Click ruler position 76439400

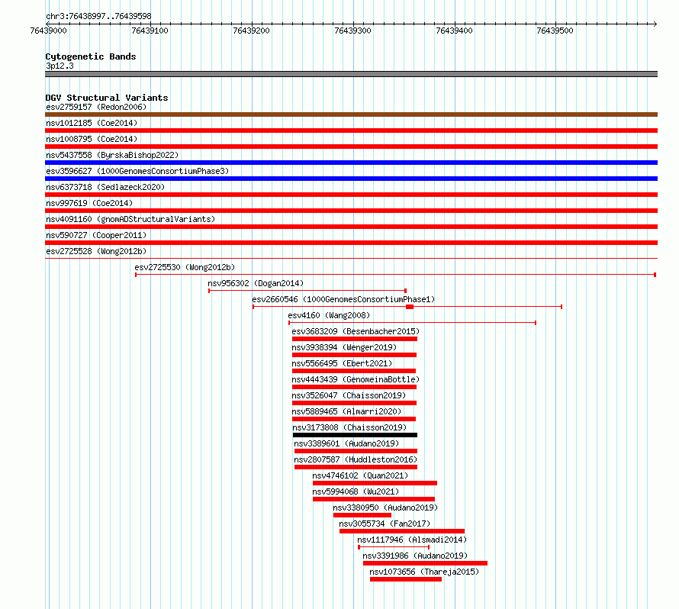tap(454, 31)
